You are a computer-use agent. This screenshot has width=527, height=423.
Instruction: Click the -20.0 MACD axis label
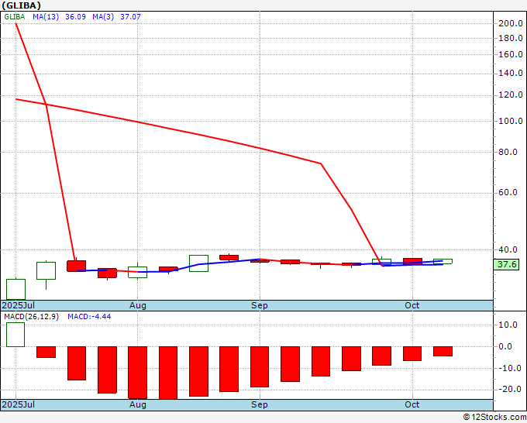(x=511, y=390)
